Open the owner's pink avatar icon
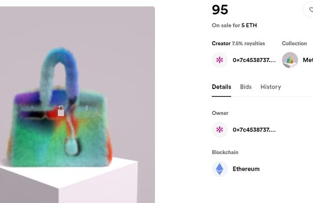 (x=220, y=130)
